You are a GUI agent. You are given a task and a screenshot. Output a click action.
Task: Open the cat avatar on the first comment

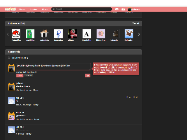coord(11,87)
